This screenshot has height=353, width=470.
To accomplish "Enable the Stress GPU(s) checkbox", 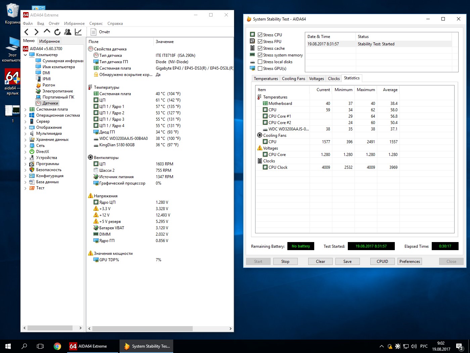I will tap(260, 68).
